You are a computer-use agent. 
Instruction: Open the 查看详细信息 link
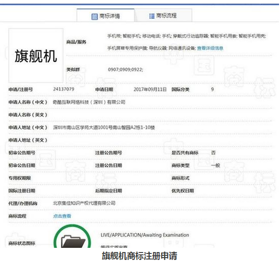pos(210,48)
